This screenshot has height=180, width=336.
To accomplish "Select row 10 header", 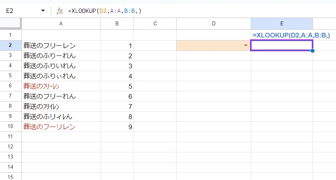I will pos(11,127).
